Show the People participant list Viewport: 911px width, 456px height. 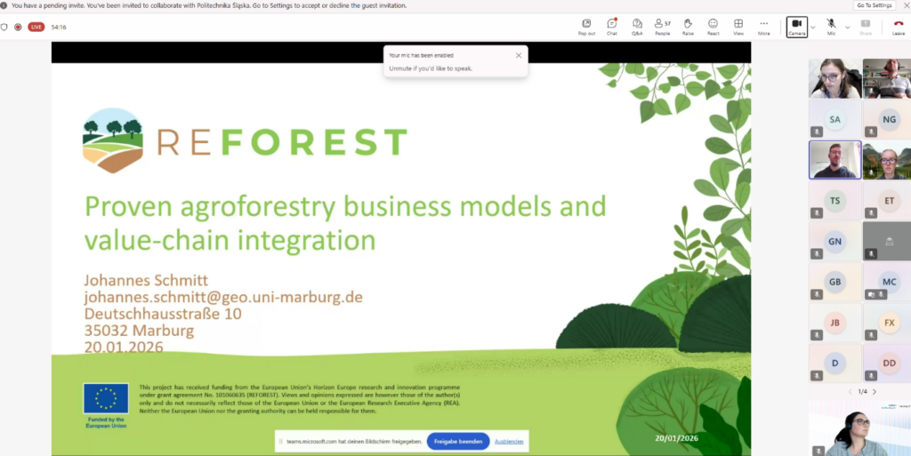pyautogui.click(x=662, y=26)
